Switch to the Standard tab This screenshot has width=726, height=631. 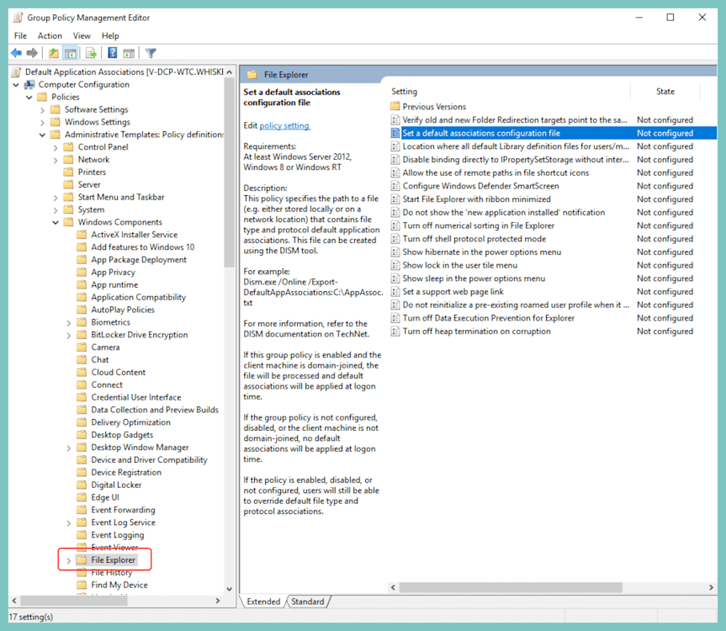click(x=308, y=602)
